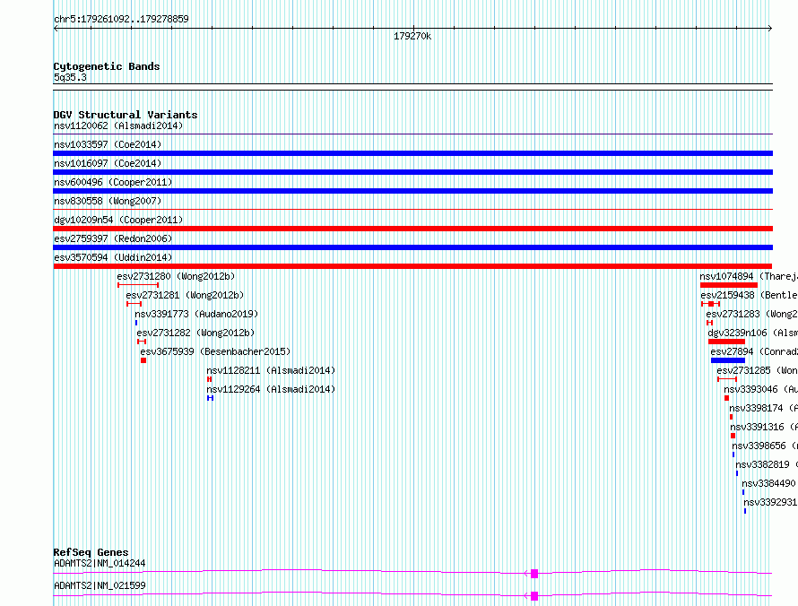Select the nsv3392931 blue marker
Image resolution: width=798 pixels, height=606 pixels.
coord(745,511)
